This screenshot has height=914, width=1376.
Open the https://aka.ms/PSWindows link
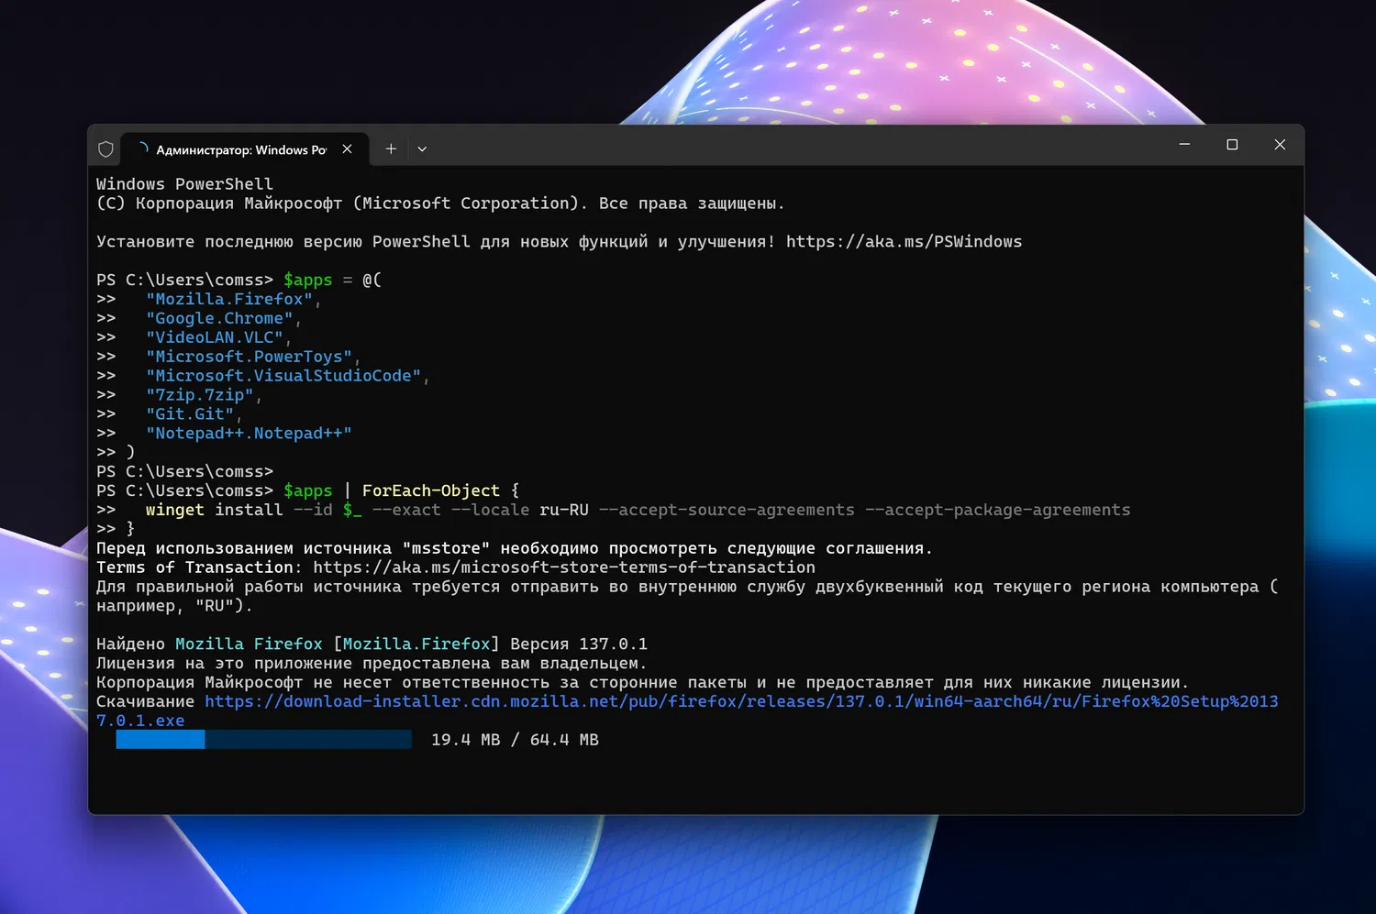click(x=904, y=242)
